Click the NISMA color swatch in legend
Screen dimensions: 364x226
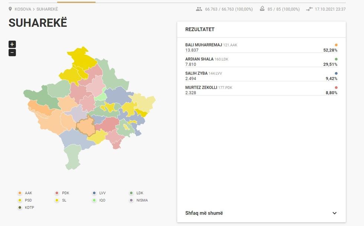point(131,200)
